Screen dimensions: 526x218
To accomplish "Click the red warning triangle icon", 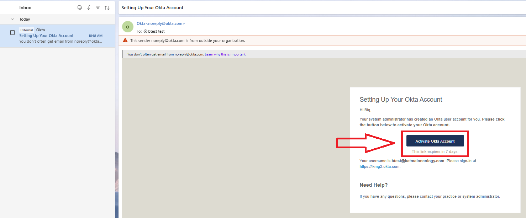I will (125, 40).
